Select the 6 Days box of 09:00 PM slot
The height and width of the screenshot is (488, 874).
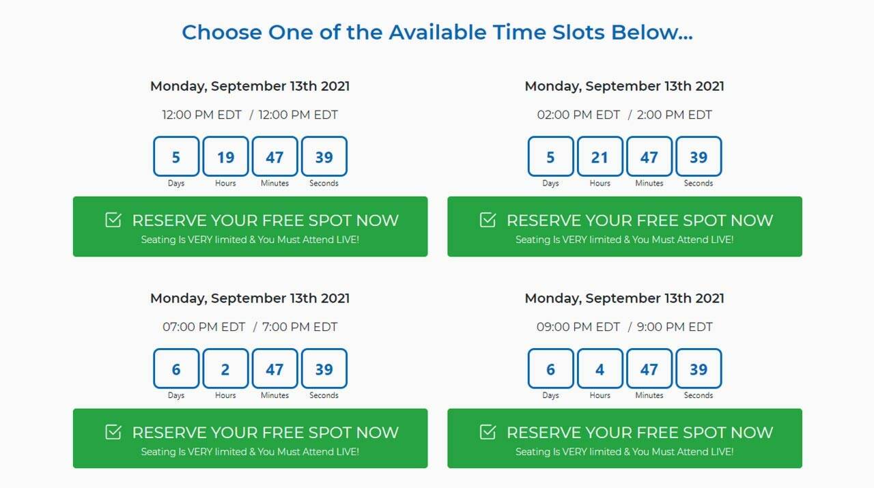tap(550, 369)
